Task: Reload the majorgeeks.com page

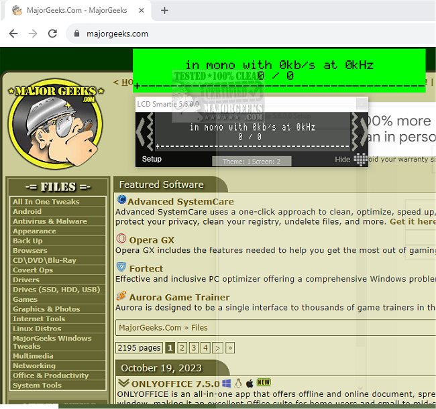Action: click(52, 34)
